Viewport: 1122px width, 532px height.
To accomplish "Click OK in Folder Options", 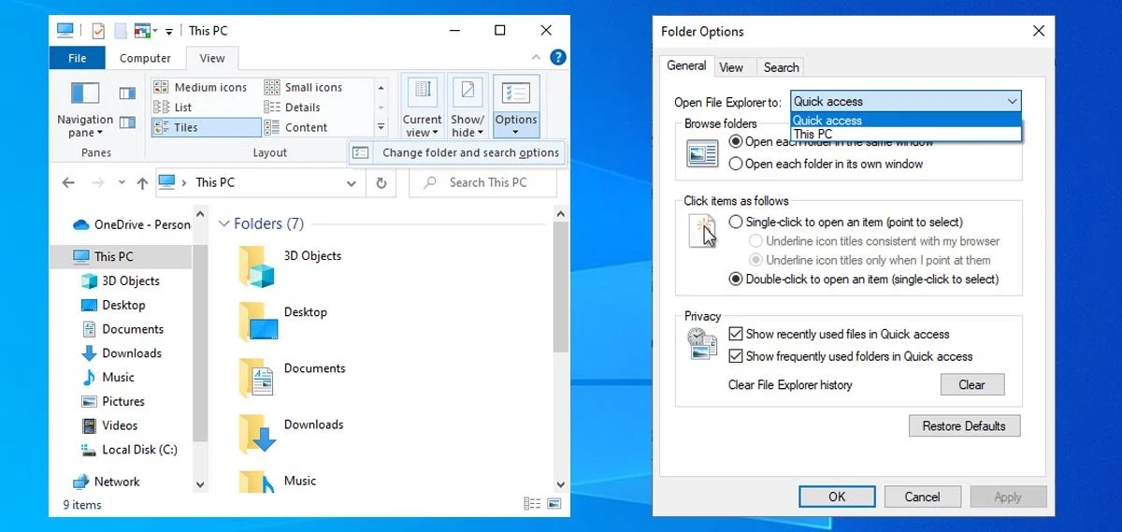I will [837, 496].
